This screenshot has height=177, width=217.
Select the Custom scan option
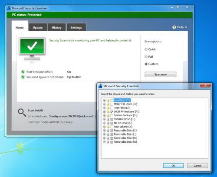coord(146,64)
